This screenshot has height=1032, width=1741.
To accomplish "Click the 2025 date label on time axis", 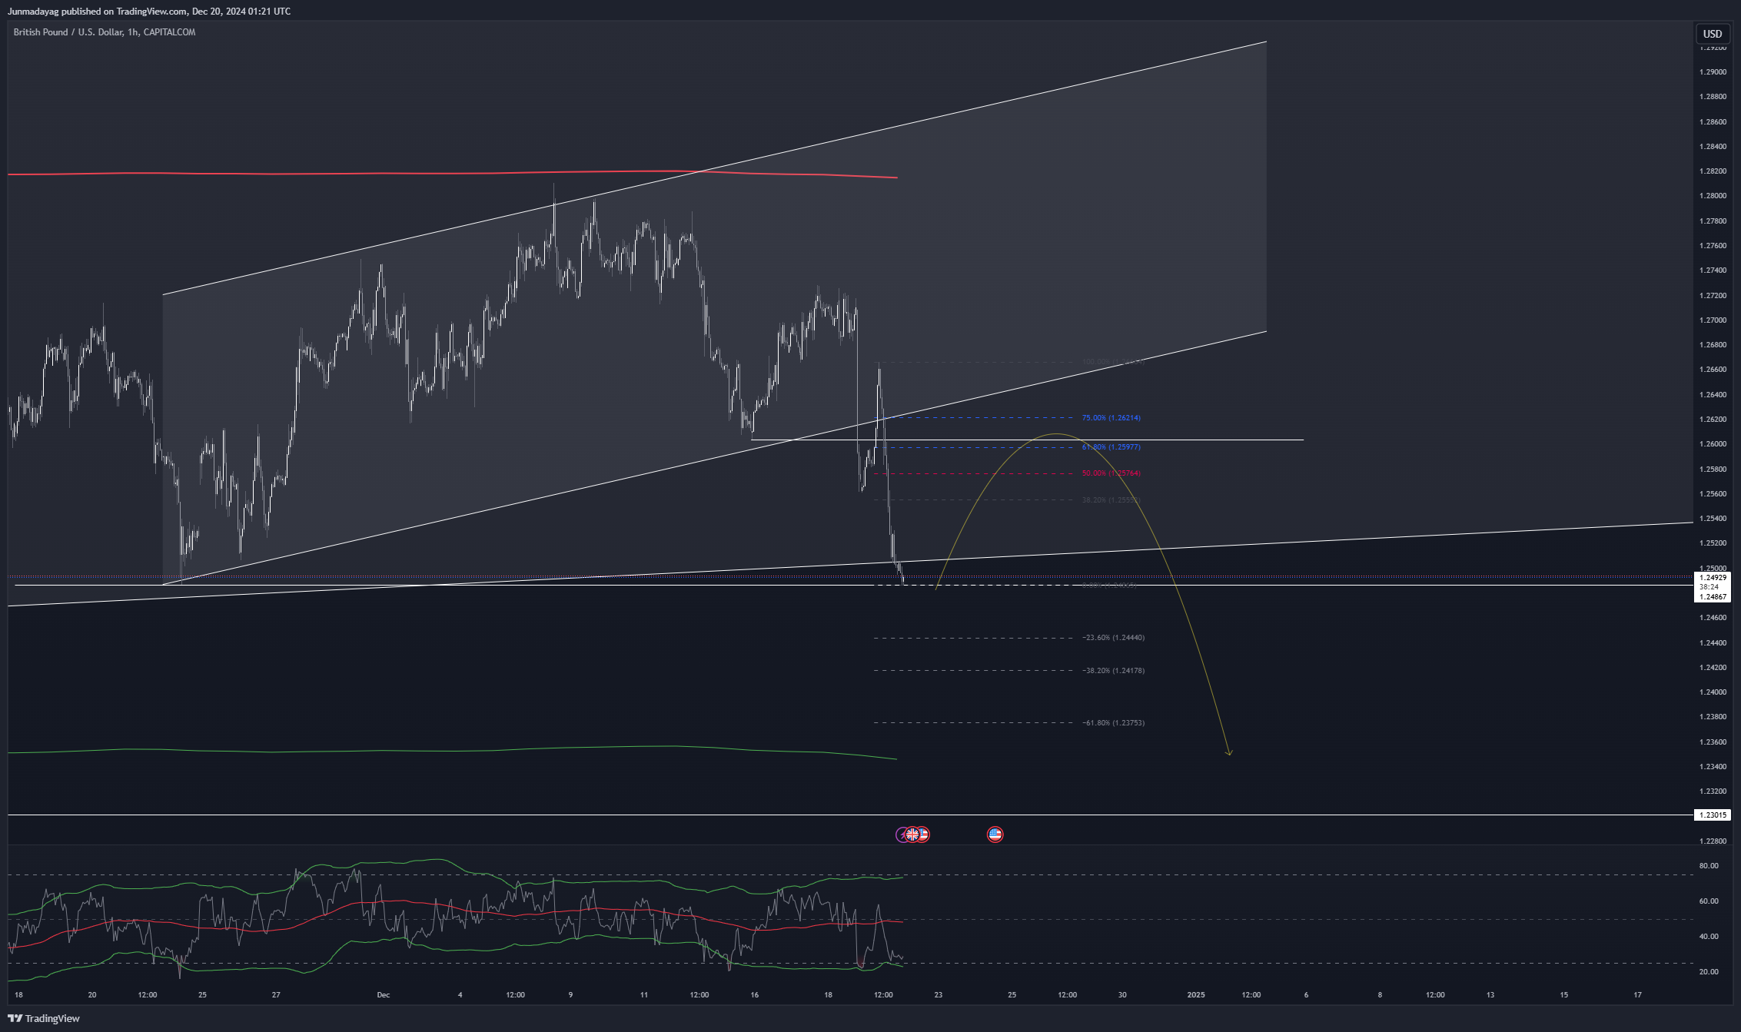I will click(x=1196, y=995).
